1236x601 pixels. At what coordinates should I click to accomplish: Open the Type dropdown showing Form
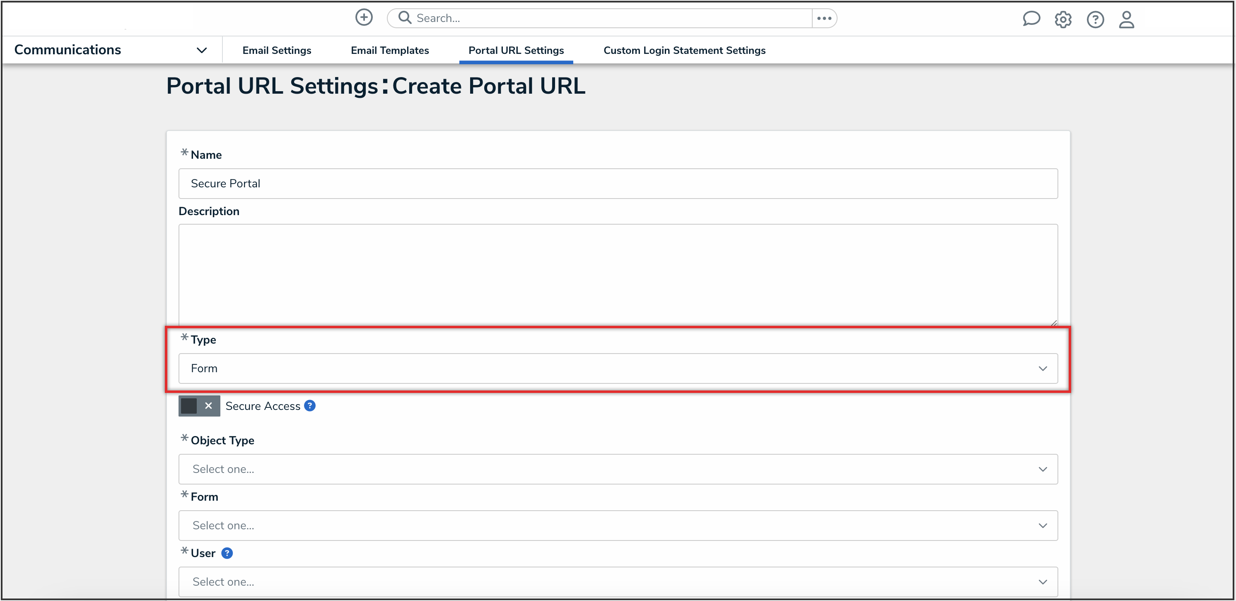[618, 368]
